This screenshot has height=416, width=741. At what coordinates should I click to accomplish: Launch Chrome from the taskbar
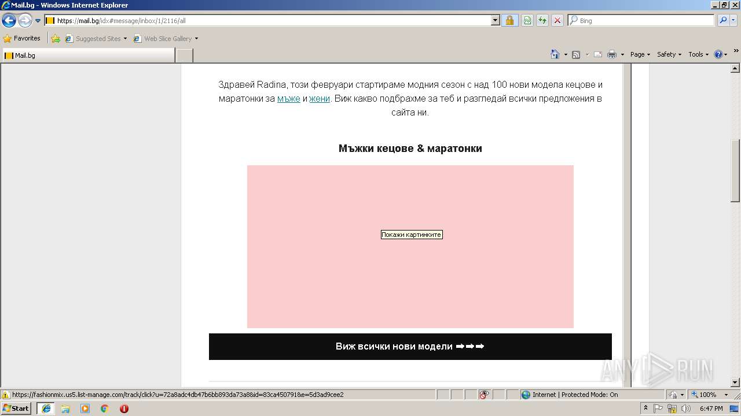105,408
